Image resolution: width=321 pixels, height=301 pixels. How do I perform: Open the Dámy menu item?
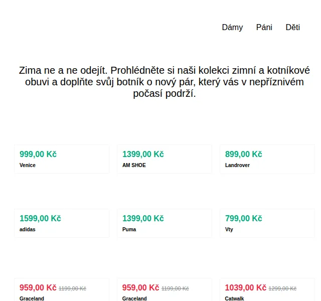pos(232,28)
